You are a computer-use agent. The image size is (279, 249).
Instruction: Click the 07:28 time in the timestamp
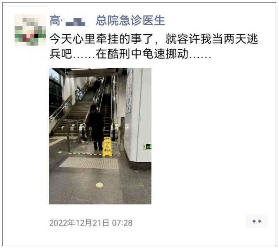tap(122, 223)
